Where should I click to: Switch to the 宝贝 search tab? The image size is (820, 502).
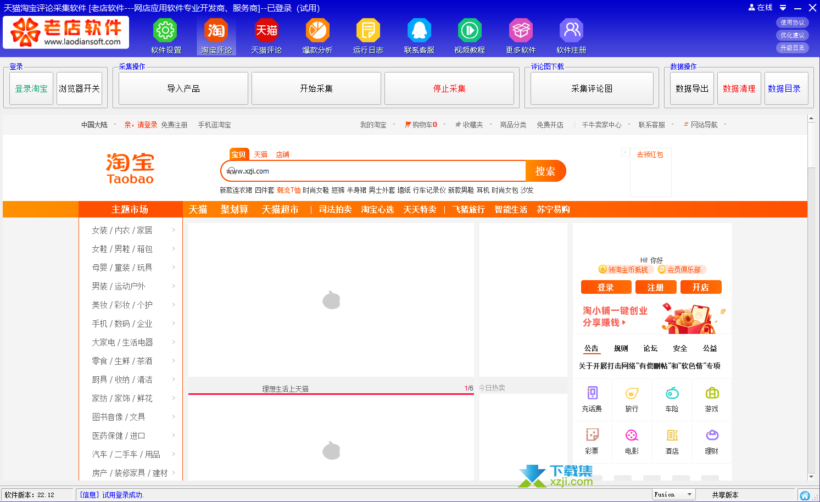239,154
